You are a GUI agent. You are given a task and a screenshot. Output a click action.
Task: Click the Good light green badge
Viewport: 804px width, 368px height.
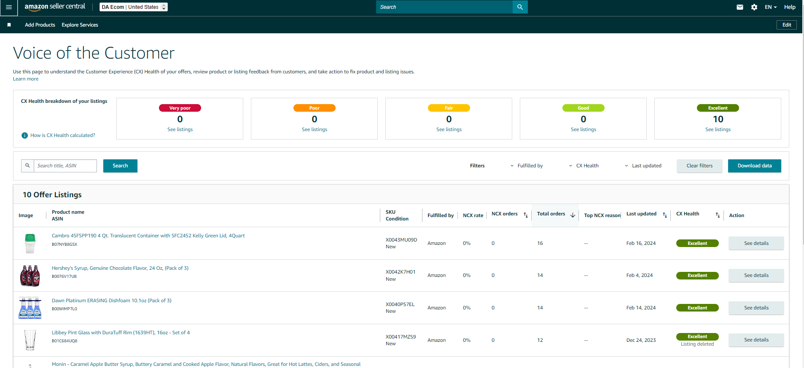(584, 108)
